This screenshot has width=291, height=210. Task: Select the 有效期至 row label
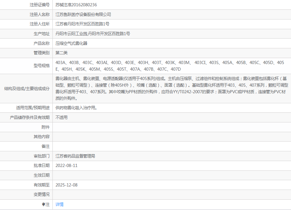click(41, 185)
